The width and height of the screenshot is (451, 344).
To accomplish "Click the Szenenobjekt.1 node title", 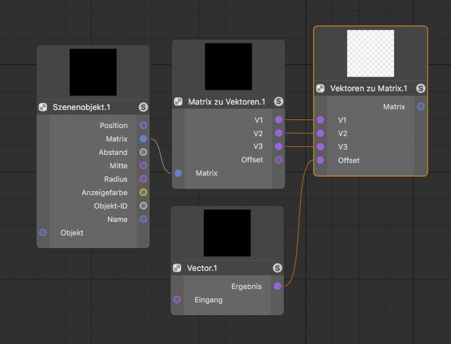I will [81, 107].
